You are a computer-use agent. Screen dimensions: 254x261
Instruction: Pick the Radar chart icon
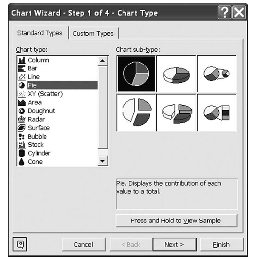pyautogui.click(x=22, y=119)
